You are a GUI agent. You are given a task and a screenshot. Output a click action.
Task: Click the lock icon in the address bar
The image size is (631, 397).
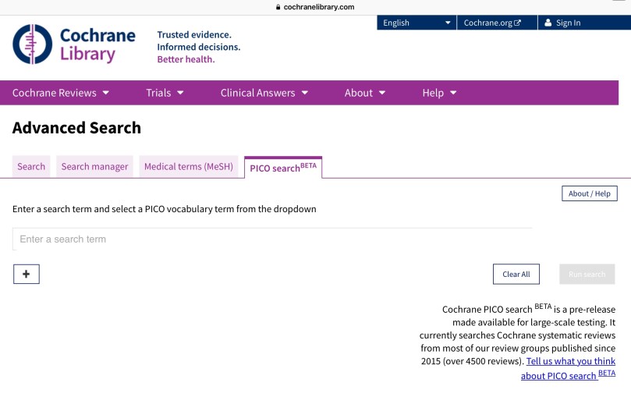(x=278, y=7)
